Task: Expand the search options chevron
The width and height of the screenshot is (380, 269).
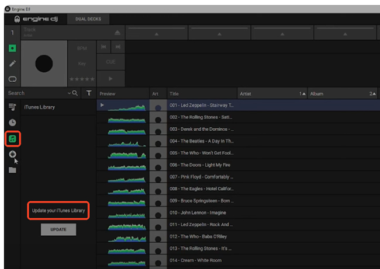Action: [x=70, y=93]
